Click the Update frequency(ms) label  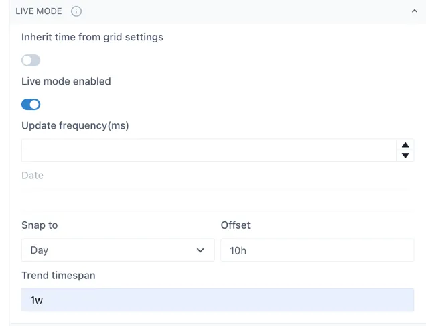tap(75, 125)
